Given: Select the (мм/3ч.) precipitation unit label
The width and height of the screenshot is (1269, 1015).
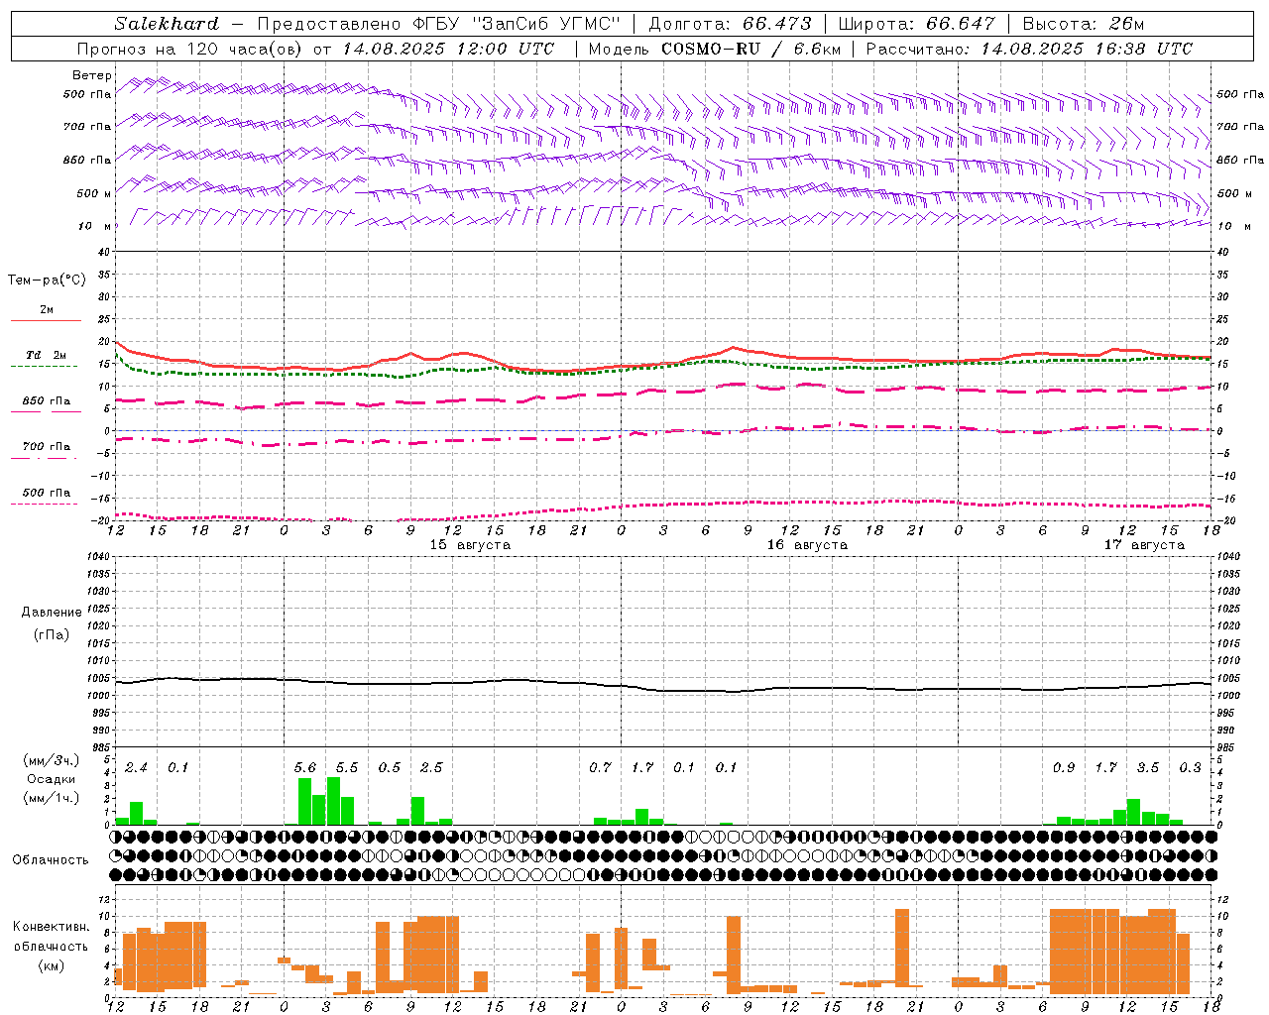Looking at the screenshot, I should (x=51, y=760).
